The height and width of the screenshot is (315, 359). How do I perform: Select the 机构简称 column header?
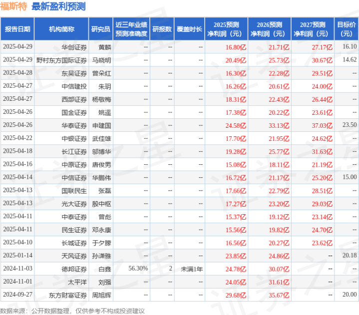61,29
